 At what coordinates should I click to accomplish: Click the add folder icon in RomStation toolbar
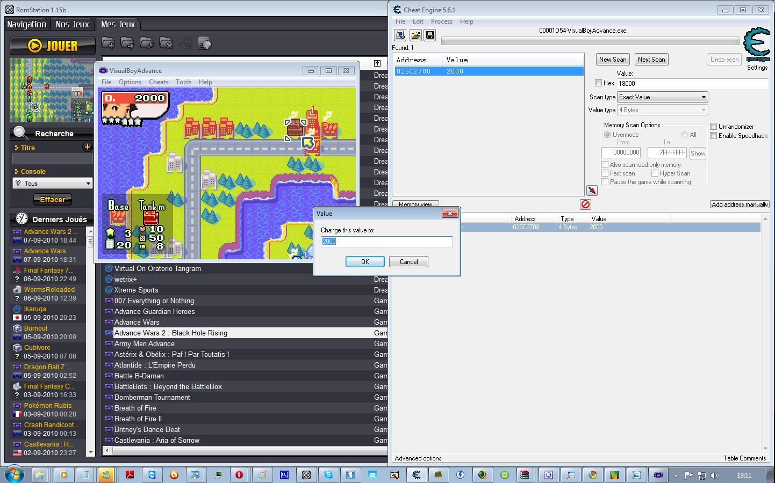pyautogui.click(x=108, y=43)
